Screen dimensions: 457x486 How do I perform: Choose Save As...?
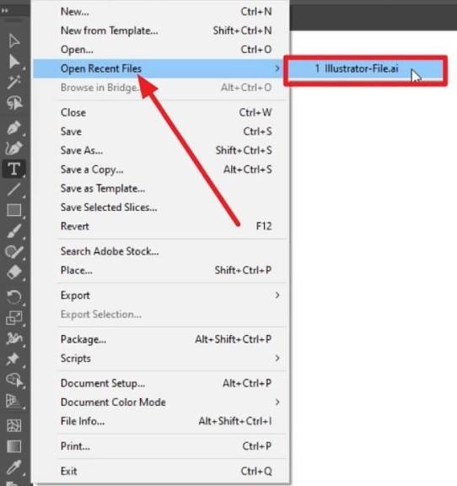pos(161,150)
